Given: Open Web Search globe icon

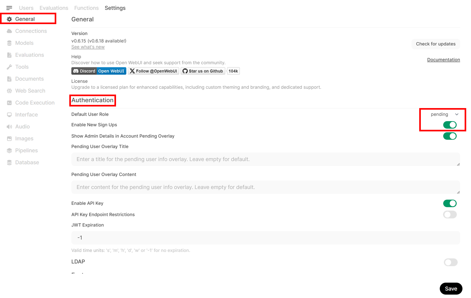Looking at the screenshot, I should 9,91.
